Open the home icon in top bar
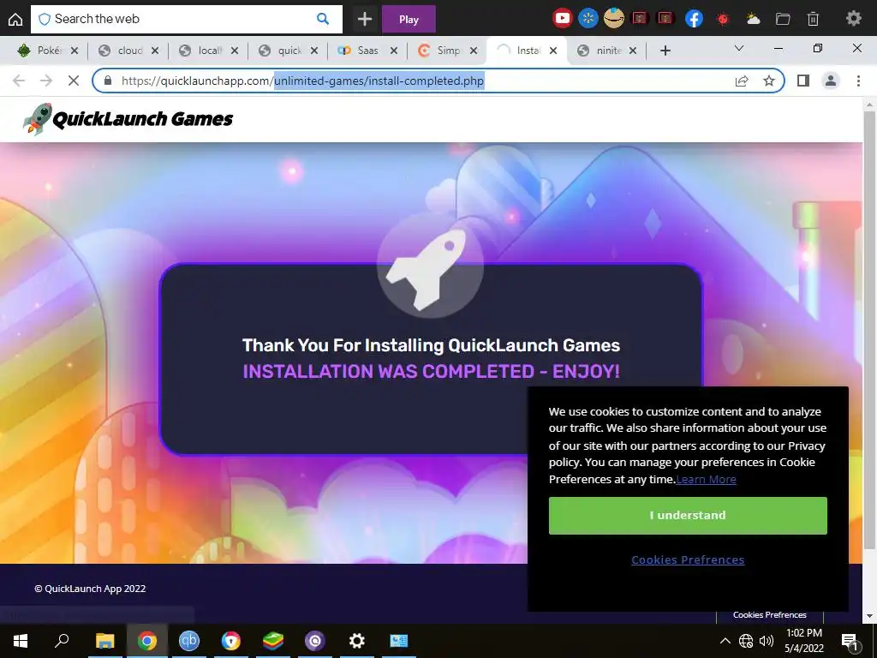This screenshot has width=877, height=658. pos(15,19)
